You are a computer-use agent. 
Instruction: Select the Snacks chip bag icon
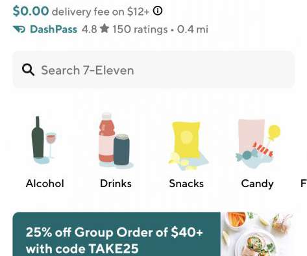click(x=188, y=146)
